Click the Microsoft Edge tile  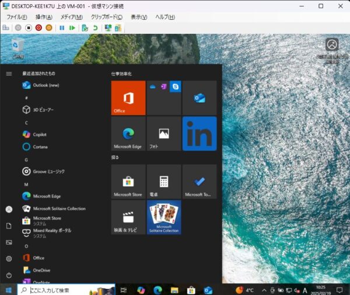[x=128, y=134]
